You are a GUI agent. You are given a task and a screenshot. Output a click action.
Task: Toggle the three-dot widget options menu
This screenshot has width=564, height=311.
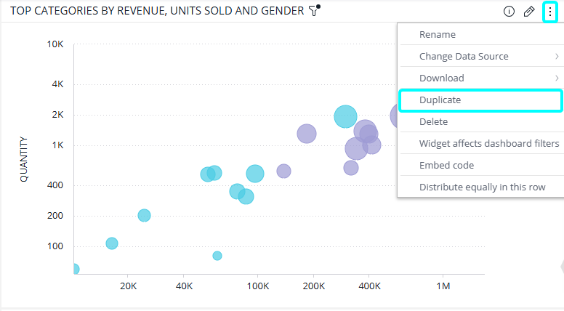click(x=549, y=12)
